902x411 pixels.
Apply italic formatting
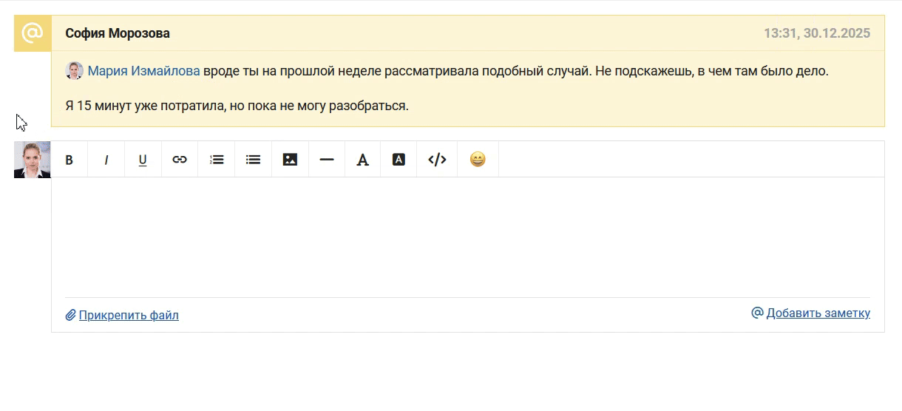(x=106, y=160)
